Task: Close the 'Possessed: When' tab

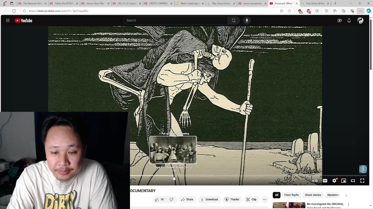Action: point(297,3)
